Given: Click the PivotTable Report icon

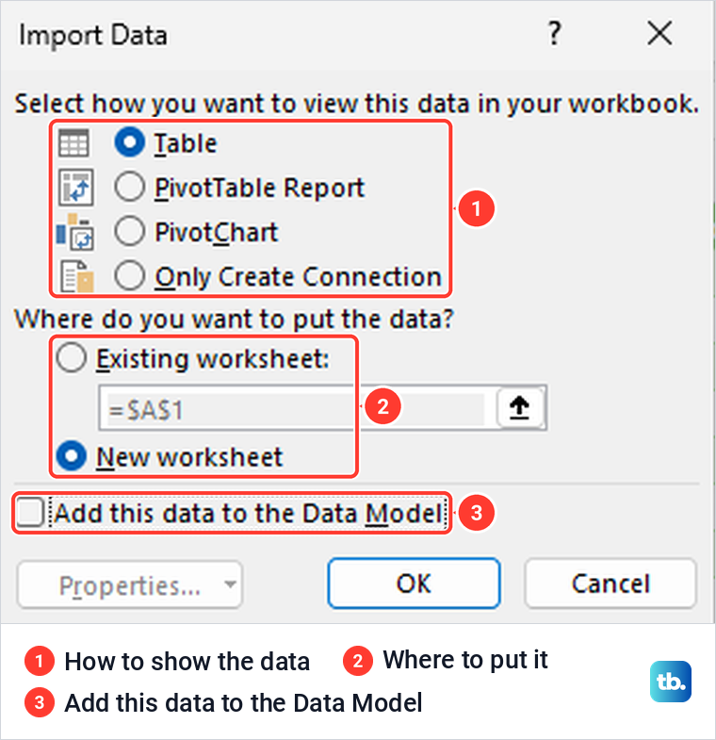Looking at the screenshot, I should click(x=75, y=188).
